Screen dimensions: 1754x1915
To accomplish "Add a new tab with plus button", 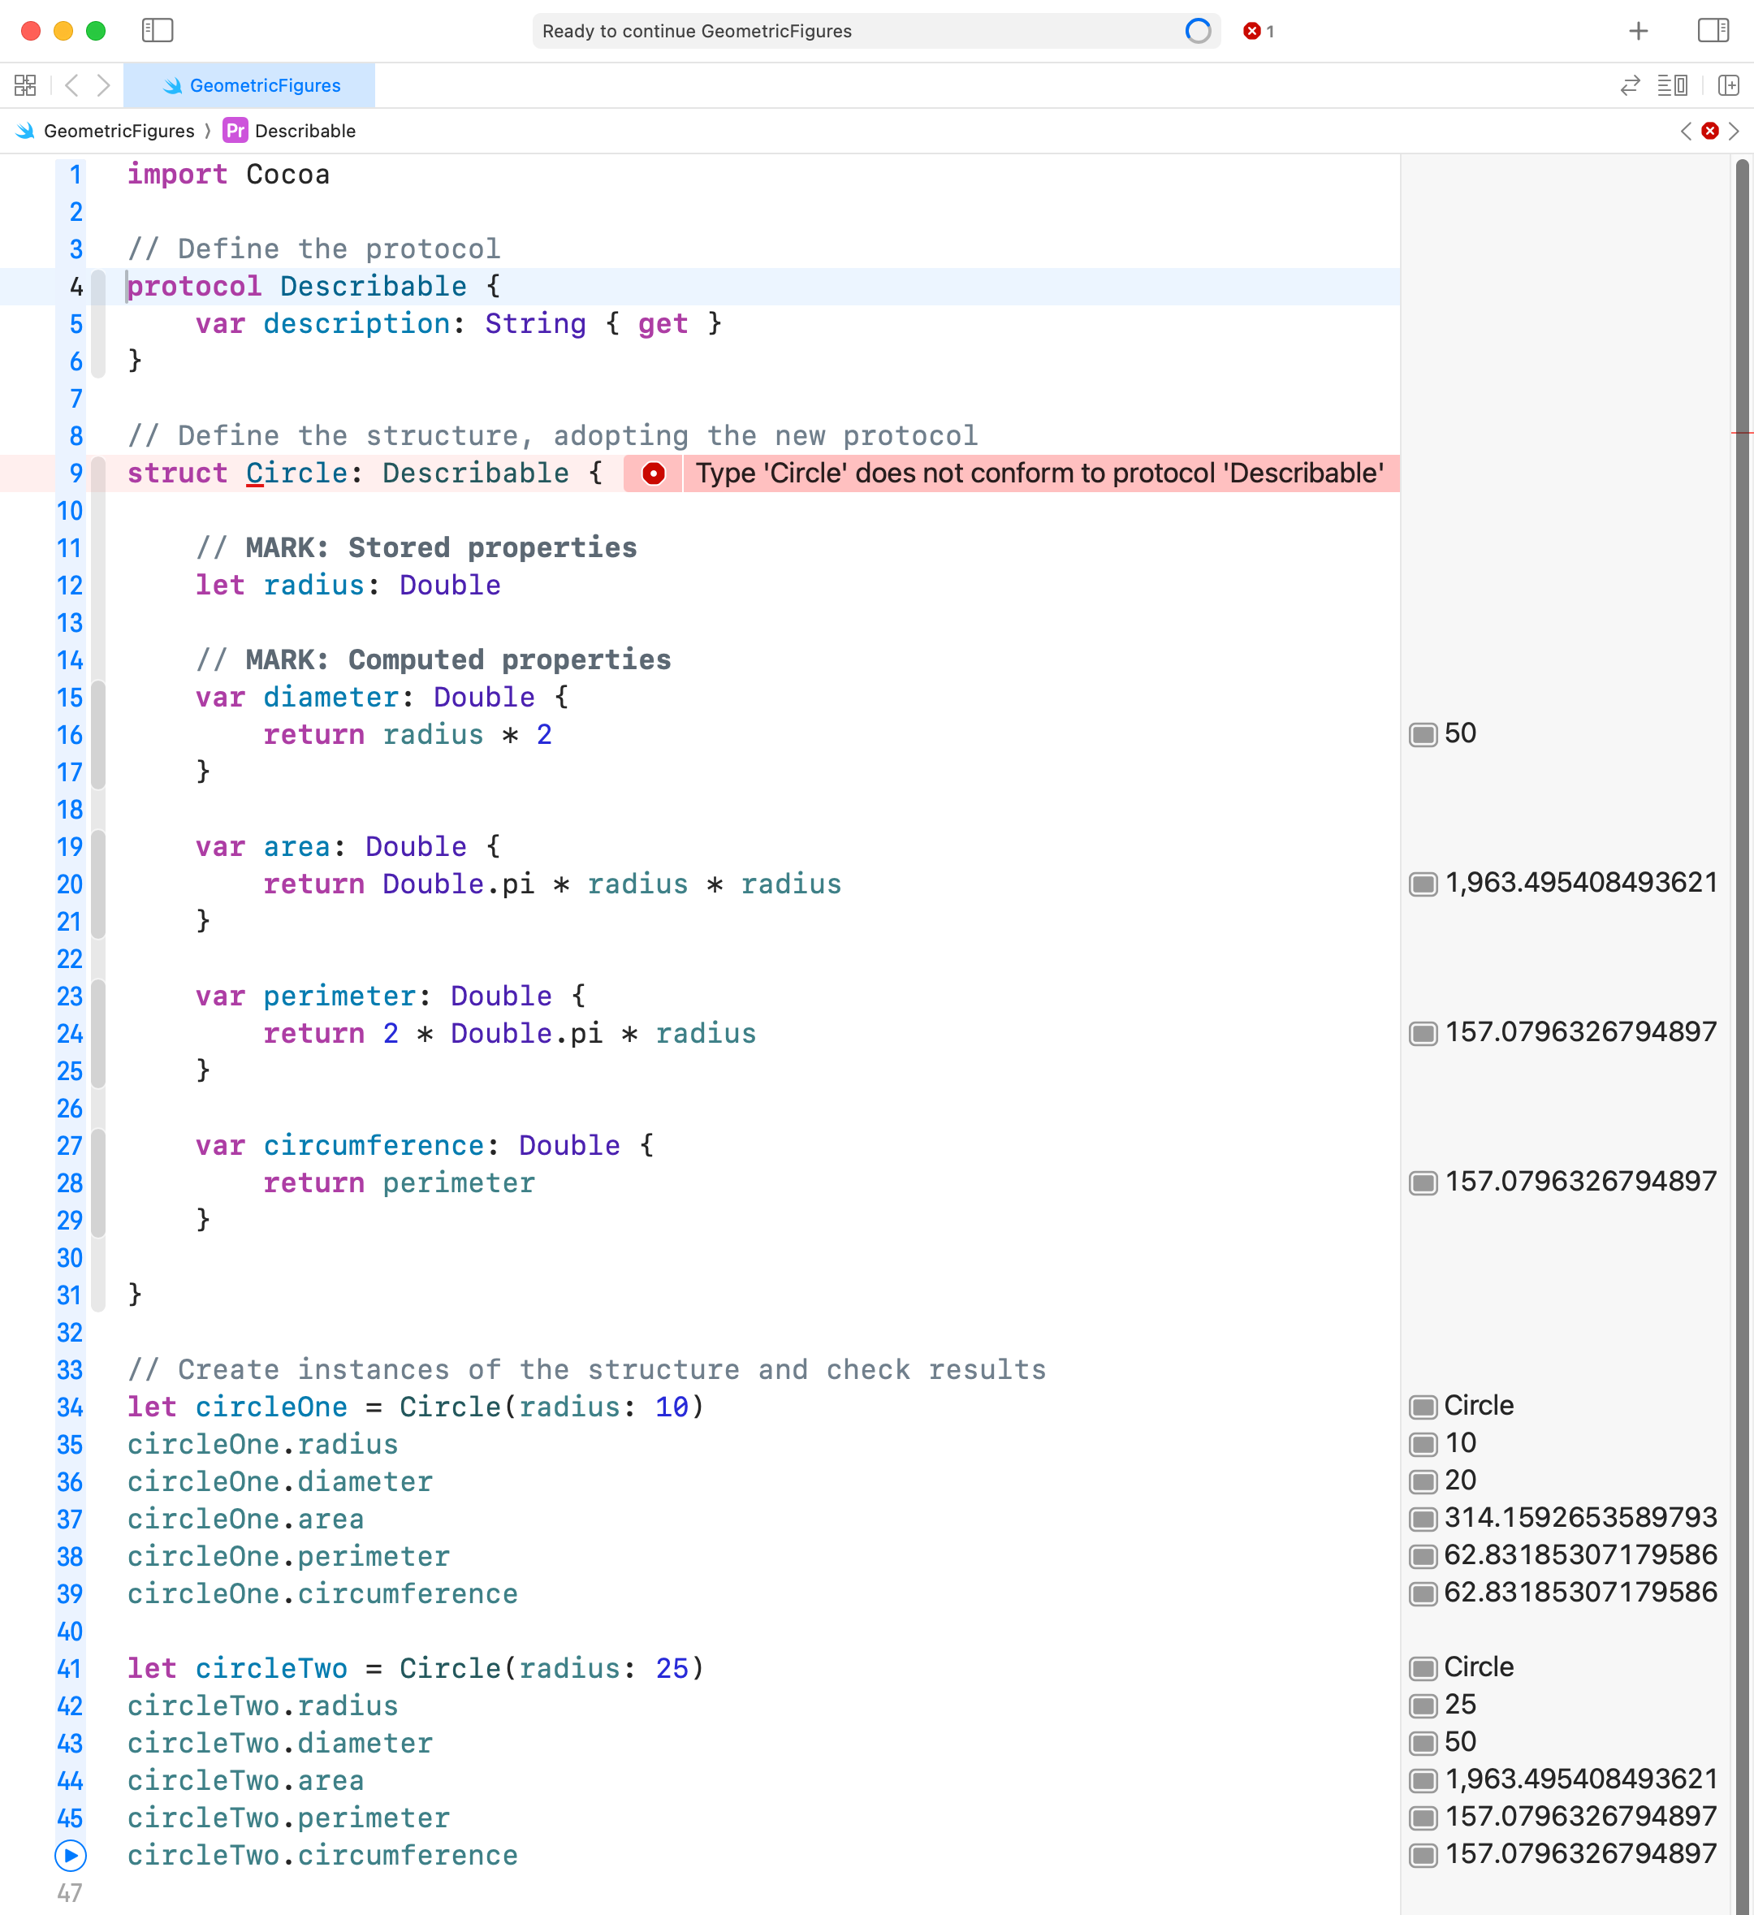I will pyautogui.click(x=1638, y=30).
